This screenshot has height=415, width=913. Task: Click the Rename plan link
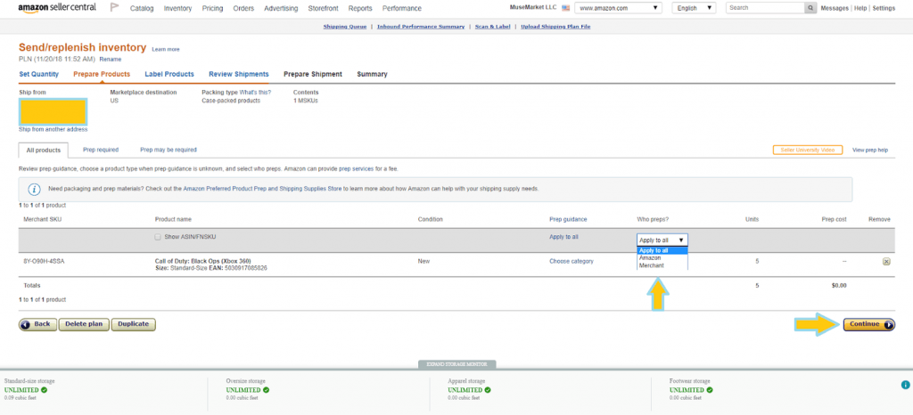pyautogui.click(x=110, y=60)
